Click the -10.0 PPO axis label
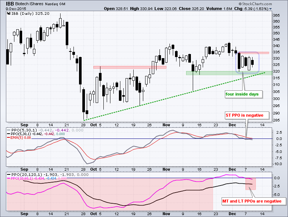This screenshot has height=217, width=288. (x=277, y=164)
